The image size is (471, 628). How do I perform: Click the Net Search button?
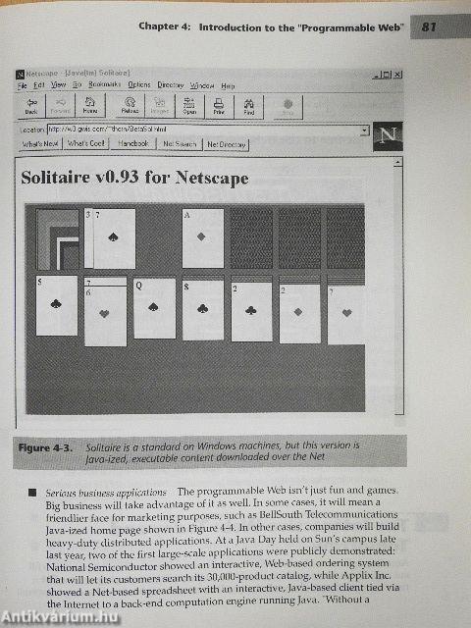[180, 144]
